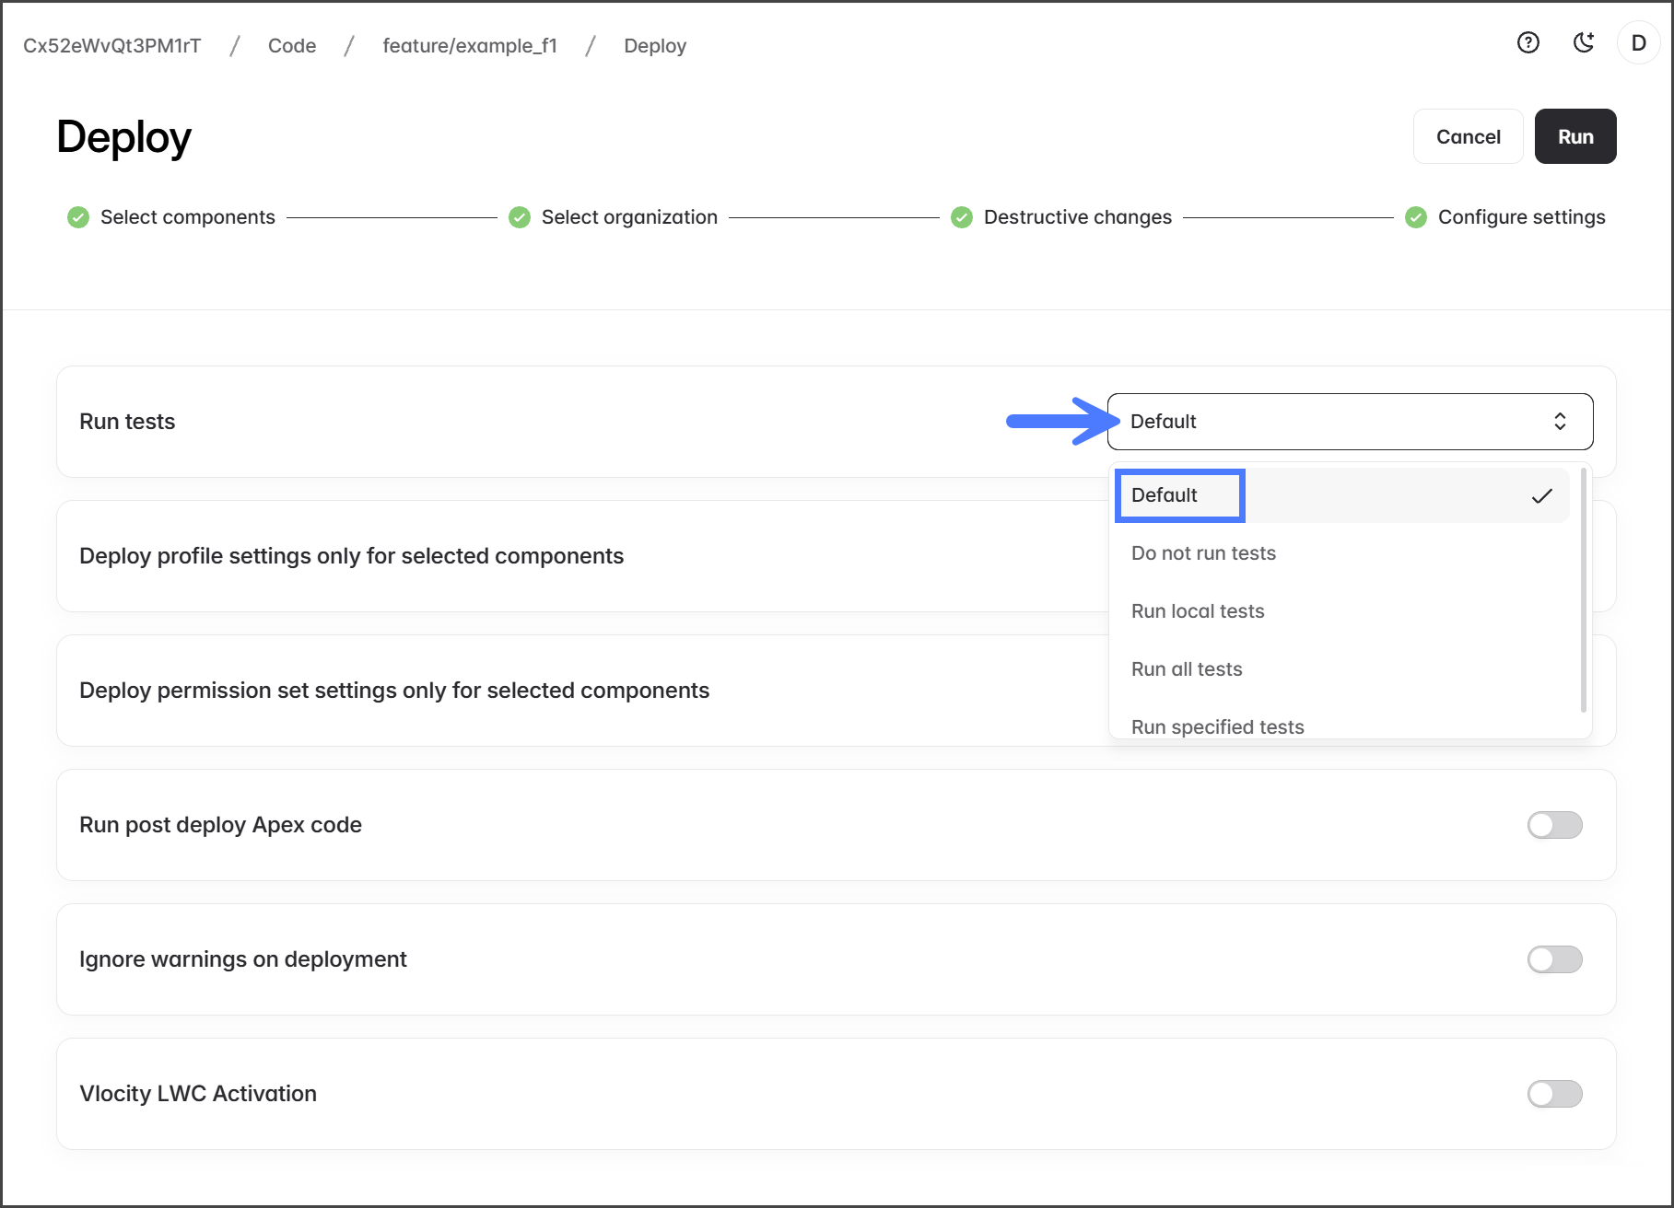
Task: Click the Run tests dropdown chevron arrows
Action: click(x=1560, y=422)
